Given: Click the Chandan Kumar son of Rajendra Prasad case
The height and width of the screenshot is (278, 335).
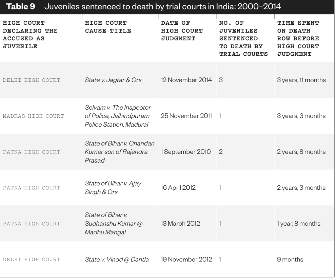Looking at the screenshot, I should (x=119, y=152).
